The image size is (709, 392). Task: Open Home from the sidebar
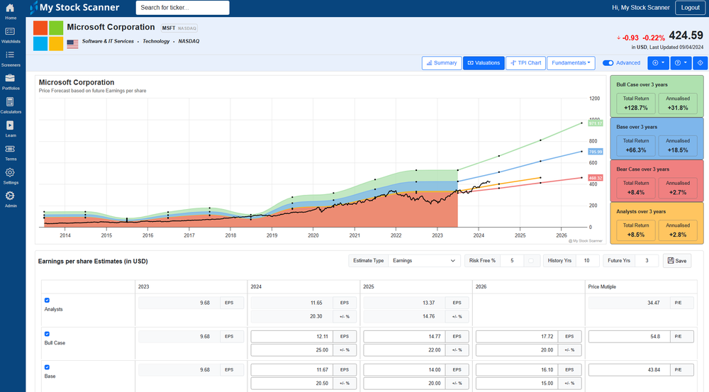point(11,12)
